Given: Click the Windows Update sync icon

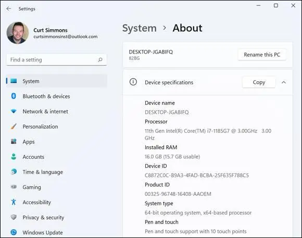Looking at the screenshot, I should click(x=14, y=232).
